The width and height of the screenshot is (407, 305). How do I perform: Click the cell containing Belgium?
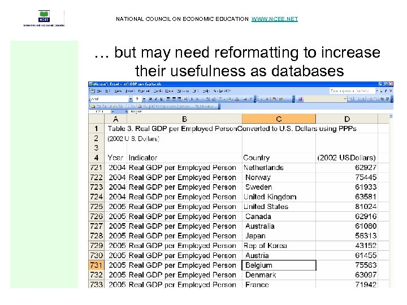tap(279, 265)
